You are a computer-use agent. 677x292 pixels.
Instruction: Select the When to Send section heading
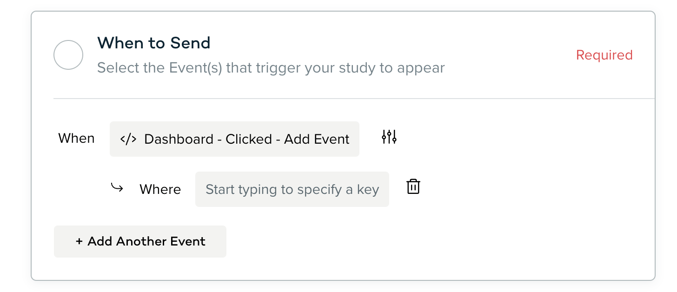pos(153,43)
